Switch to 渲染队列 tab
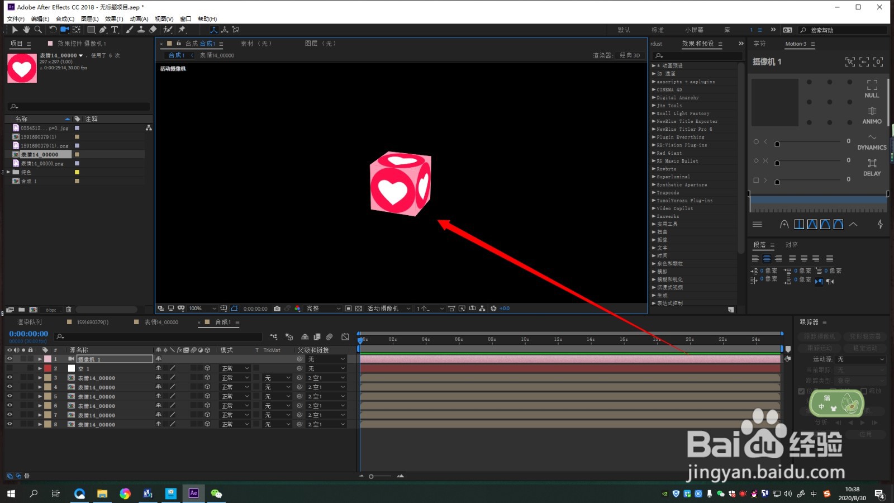 coord(30,322)
